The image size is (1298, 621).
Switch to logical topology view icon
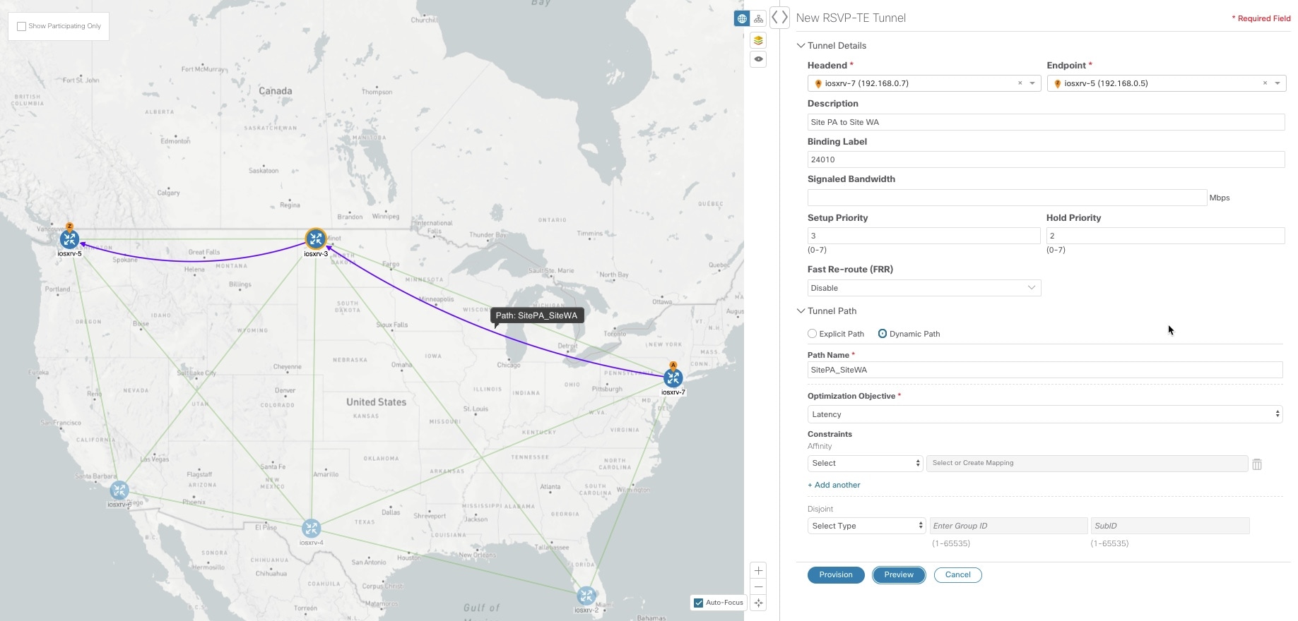[x=758, y=19]
